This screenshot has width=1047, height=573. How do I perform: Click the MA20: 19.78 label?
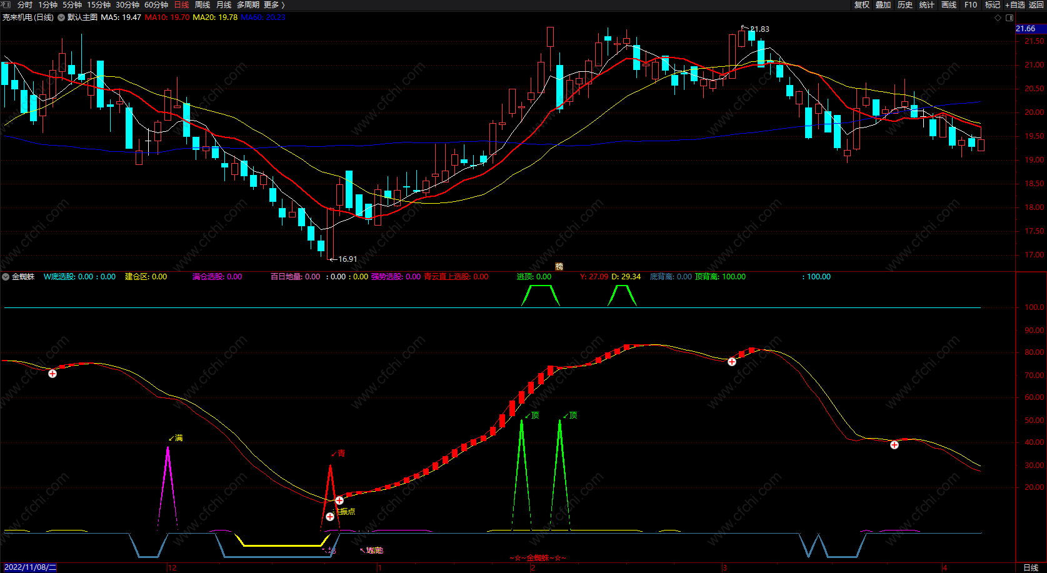click(215, 17)
